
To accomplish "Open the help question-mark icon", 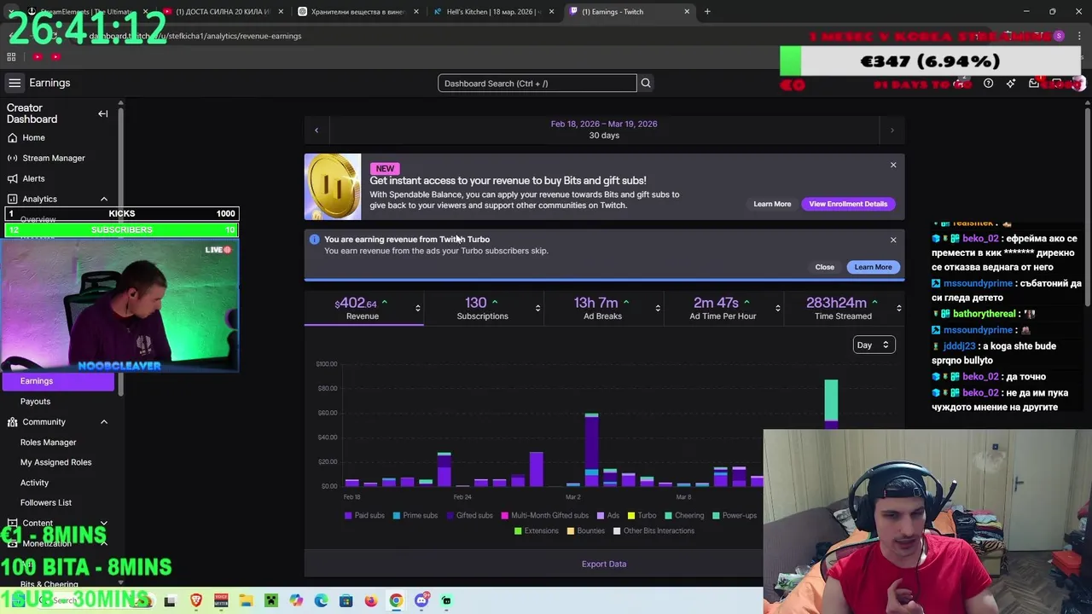I will tap(988, 83).
